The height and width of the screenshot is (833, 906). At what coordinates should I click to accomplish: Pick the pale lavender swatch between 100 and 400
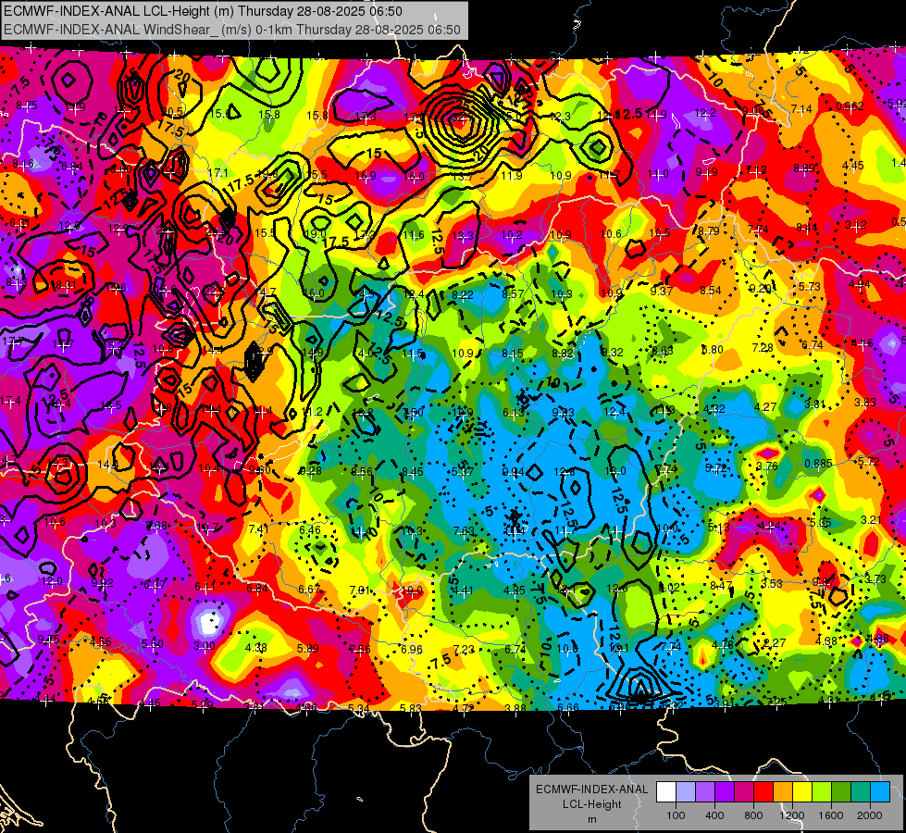click(x=685, y=792)
